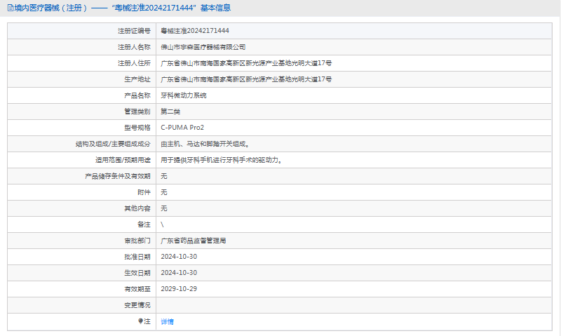Select registration number 粤械注准20242171444 in the table
This screenshot has width=561, height=336.
[x=195, y=31]
